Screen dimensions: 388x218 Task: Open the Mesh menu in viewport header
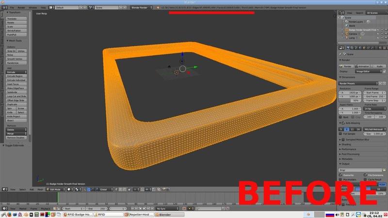[40, 189]
